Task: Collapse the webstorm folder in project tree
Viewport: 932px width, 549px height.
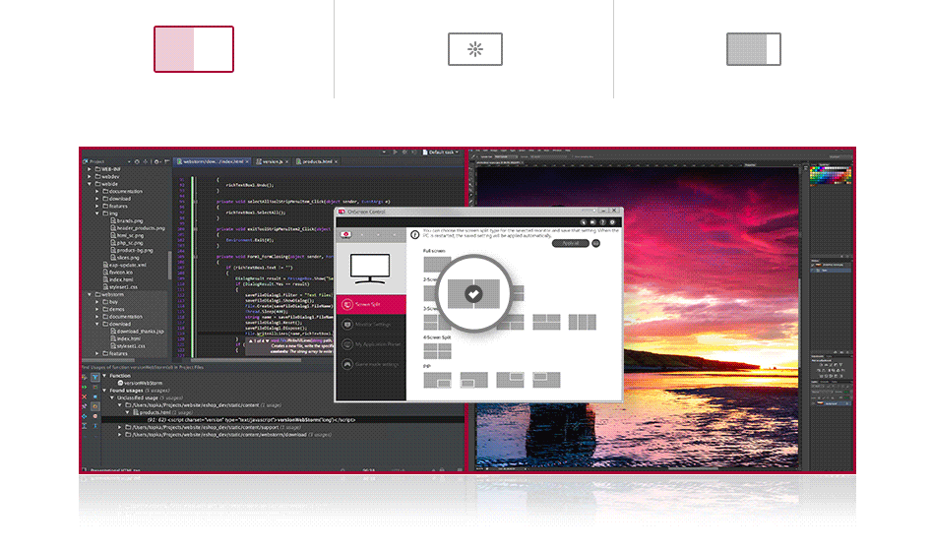Action: pos(90,294)
